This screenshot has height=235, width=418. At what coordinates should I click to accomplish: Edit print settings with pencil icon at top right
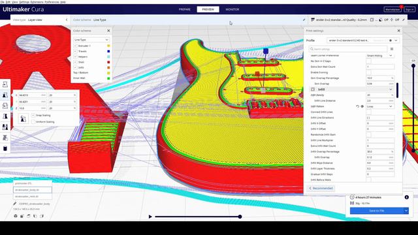[x=404, y=20]
